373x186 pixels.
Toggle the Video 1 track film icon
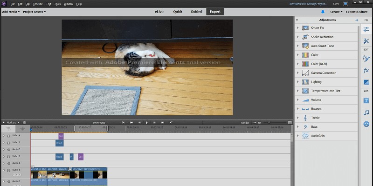point(8,170)
